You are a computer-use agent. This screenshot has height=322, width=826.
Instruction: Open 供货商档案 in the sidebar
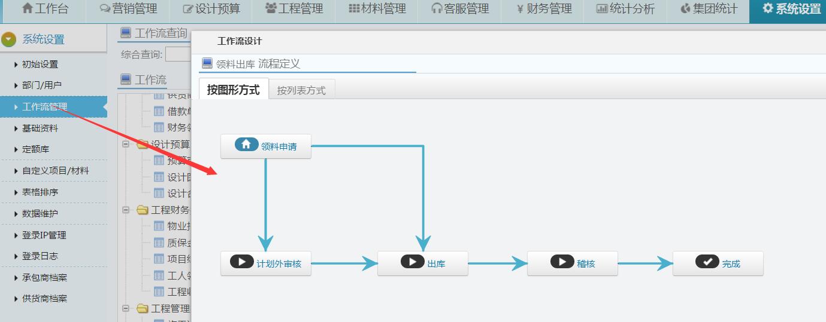[44, 299]
